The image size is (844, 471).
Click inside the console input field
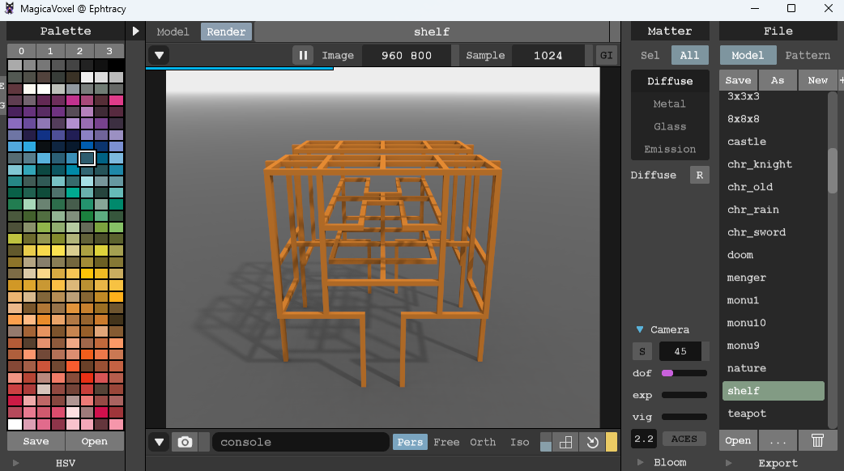(x=300, y=442)
